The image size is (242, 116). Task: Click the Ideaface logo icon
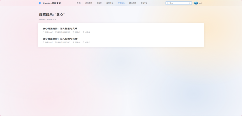tap(40, 3)
